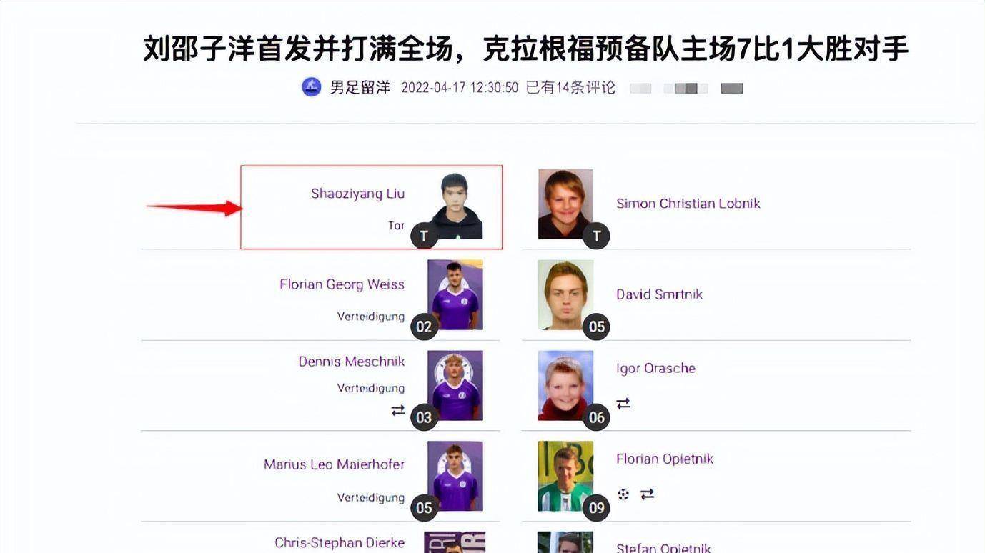Select the Dennis Meschnik name link

pyautogui.click(x=352, y=362)
